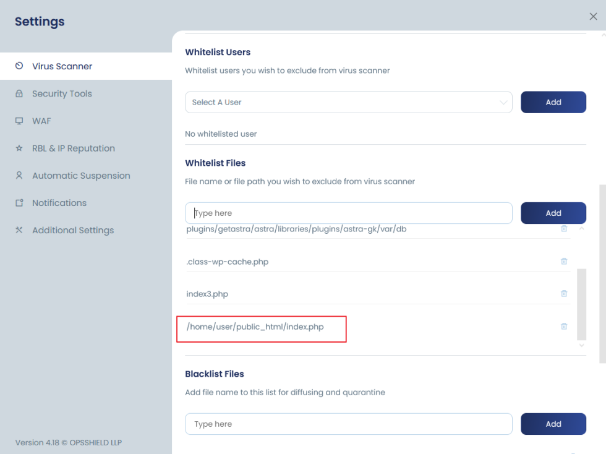Remove .class-wp-cache.php with the trash icon

click(x=563, y=261)
